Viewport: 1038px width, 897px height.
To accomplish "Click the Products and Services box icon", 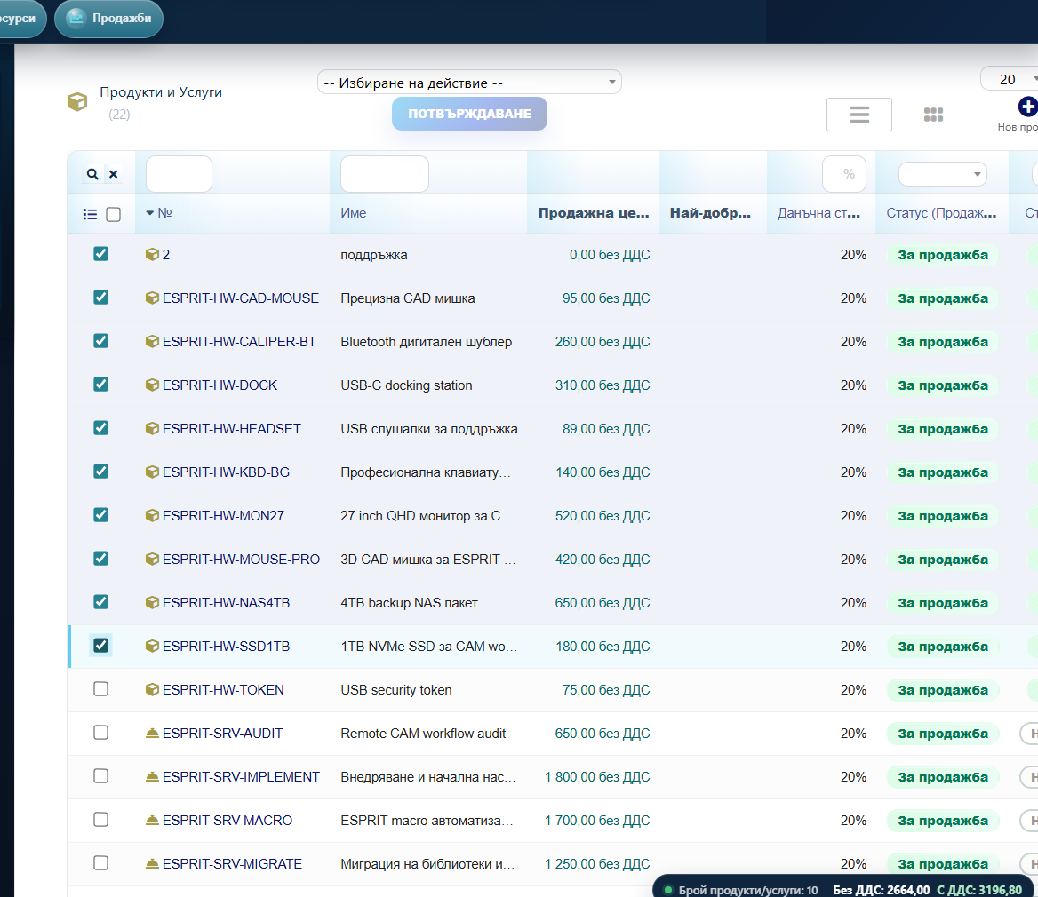I will coord(77,102).
